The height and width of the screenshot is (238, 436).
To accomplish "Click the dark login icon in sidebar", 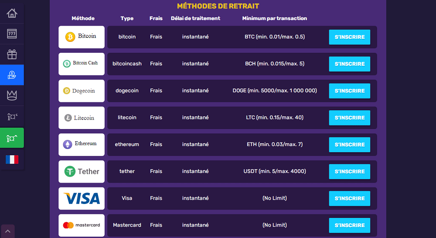I will [12, 116].
